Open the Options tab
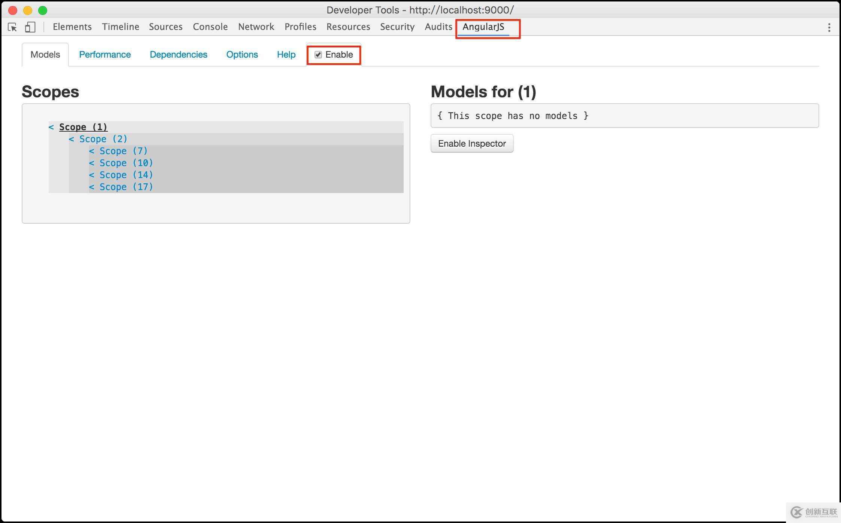Screen dimensions: 841x523 pos(241,54)
